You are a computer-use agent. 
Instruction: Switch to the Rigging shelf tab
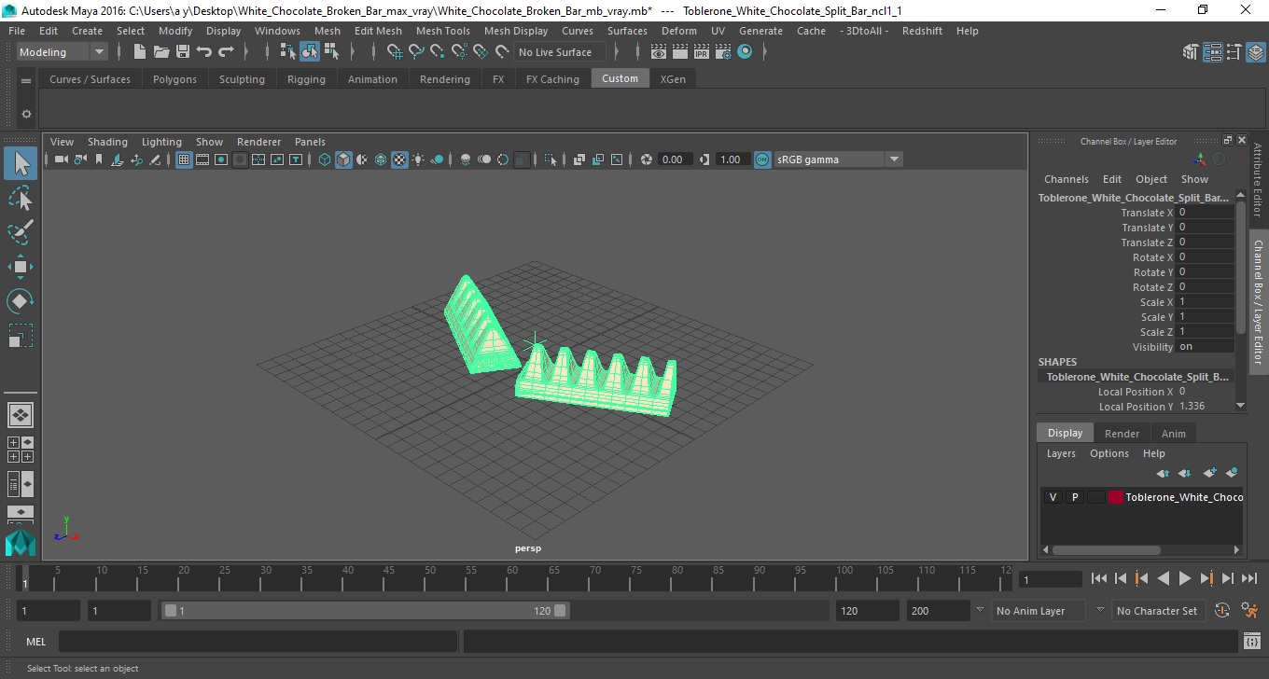pos(306,79)
